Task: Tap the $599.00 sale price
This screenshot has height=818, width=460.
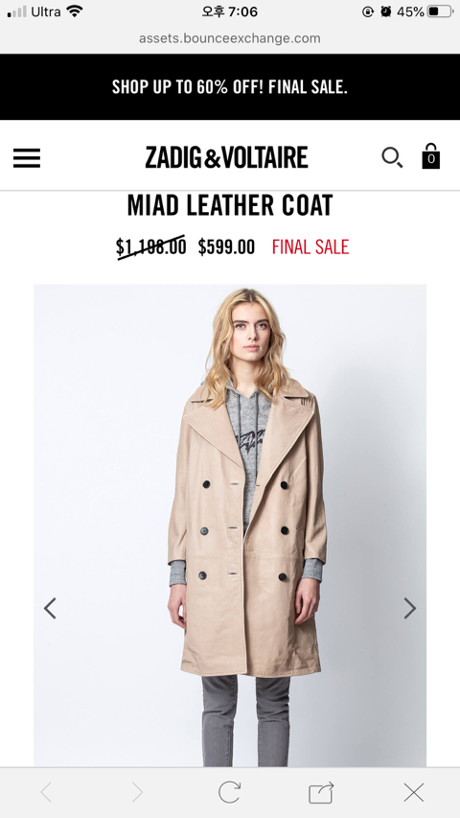Action: coord(226,246)
